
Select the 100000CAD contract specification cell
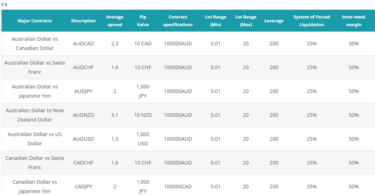[178, 187]
